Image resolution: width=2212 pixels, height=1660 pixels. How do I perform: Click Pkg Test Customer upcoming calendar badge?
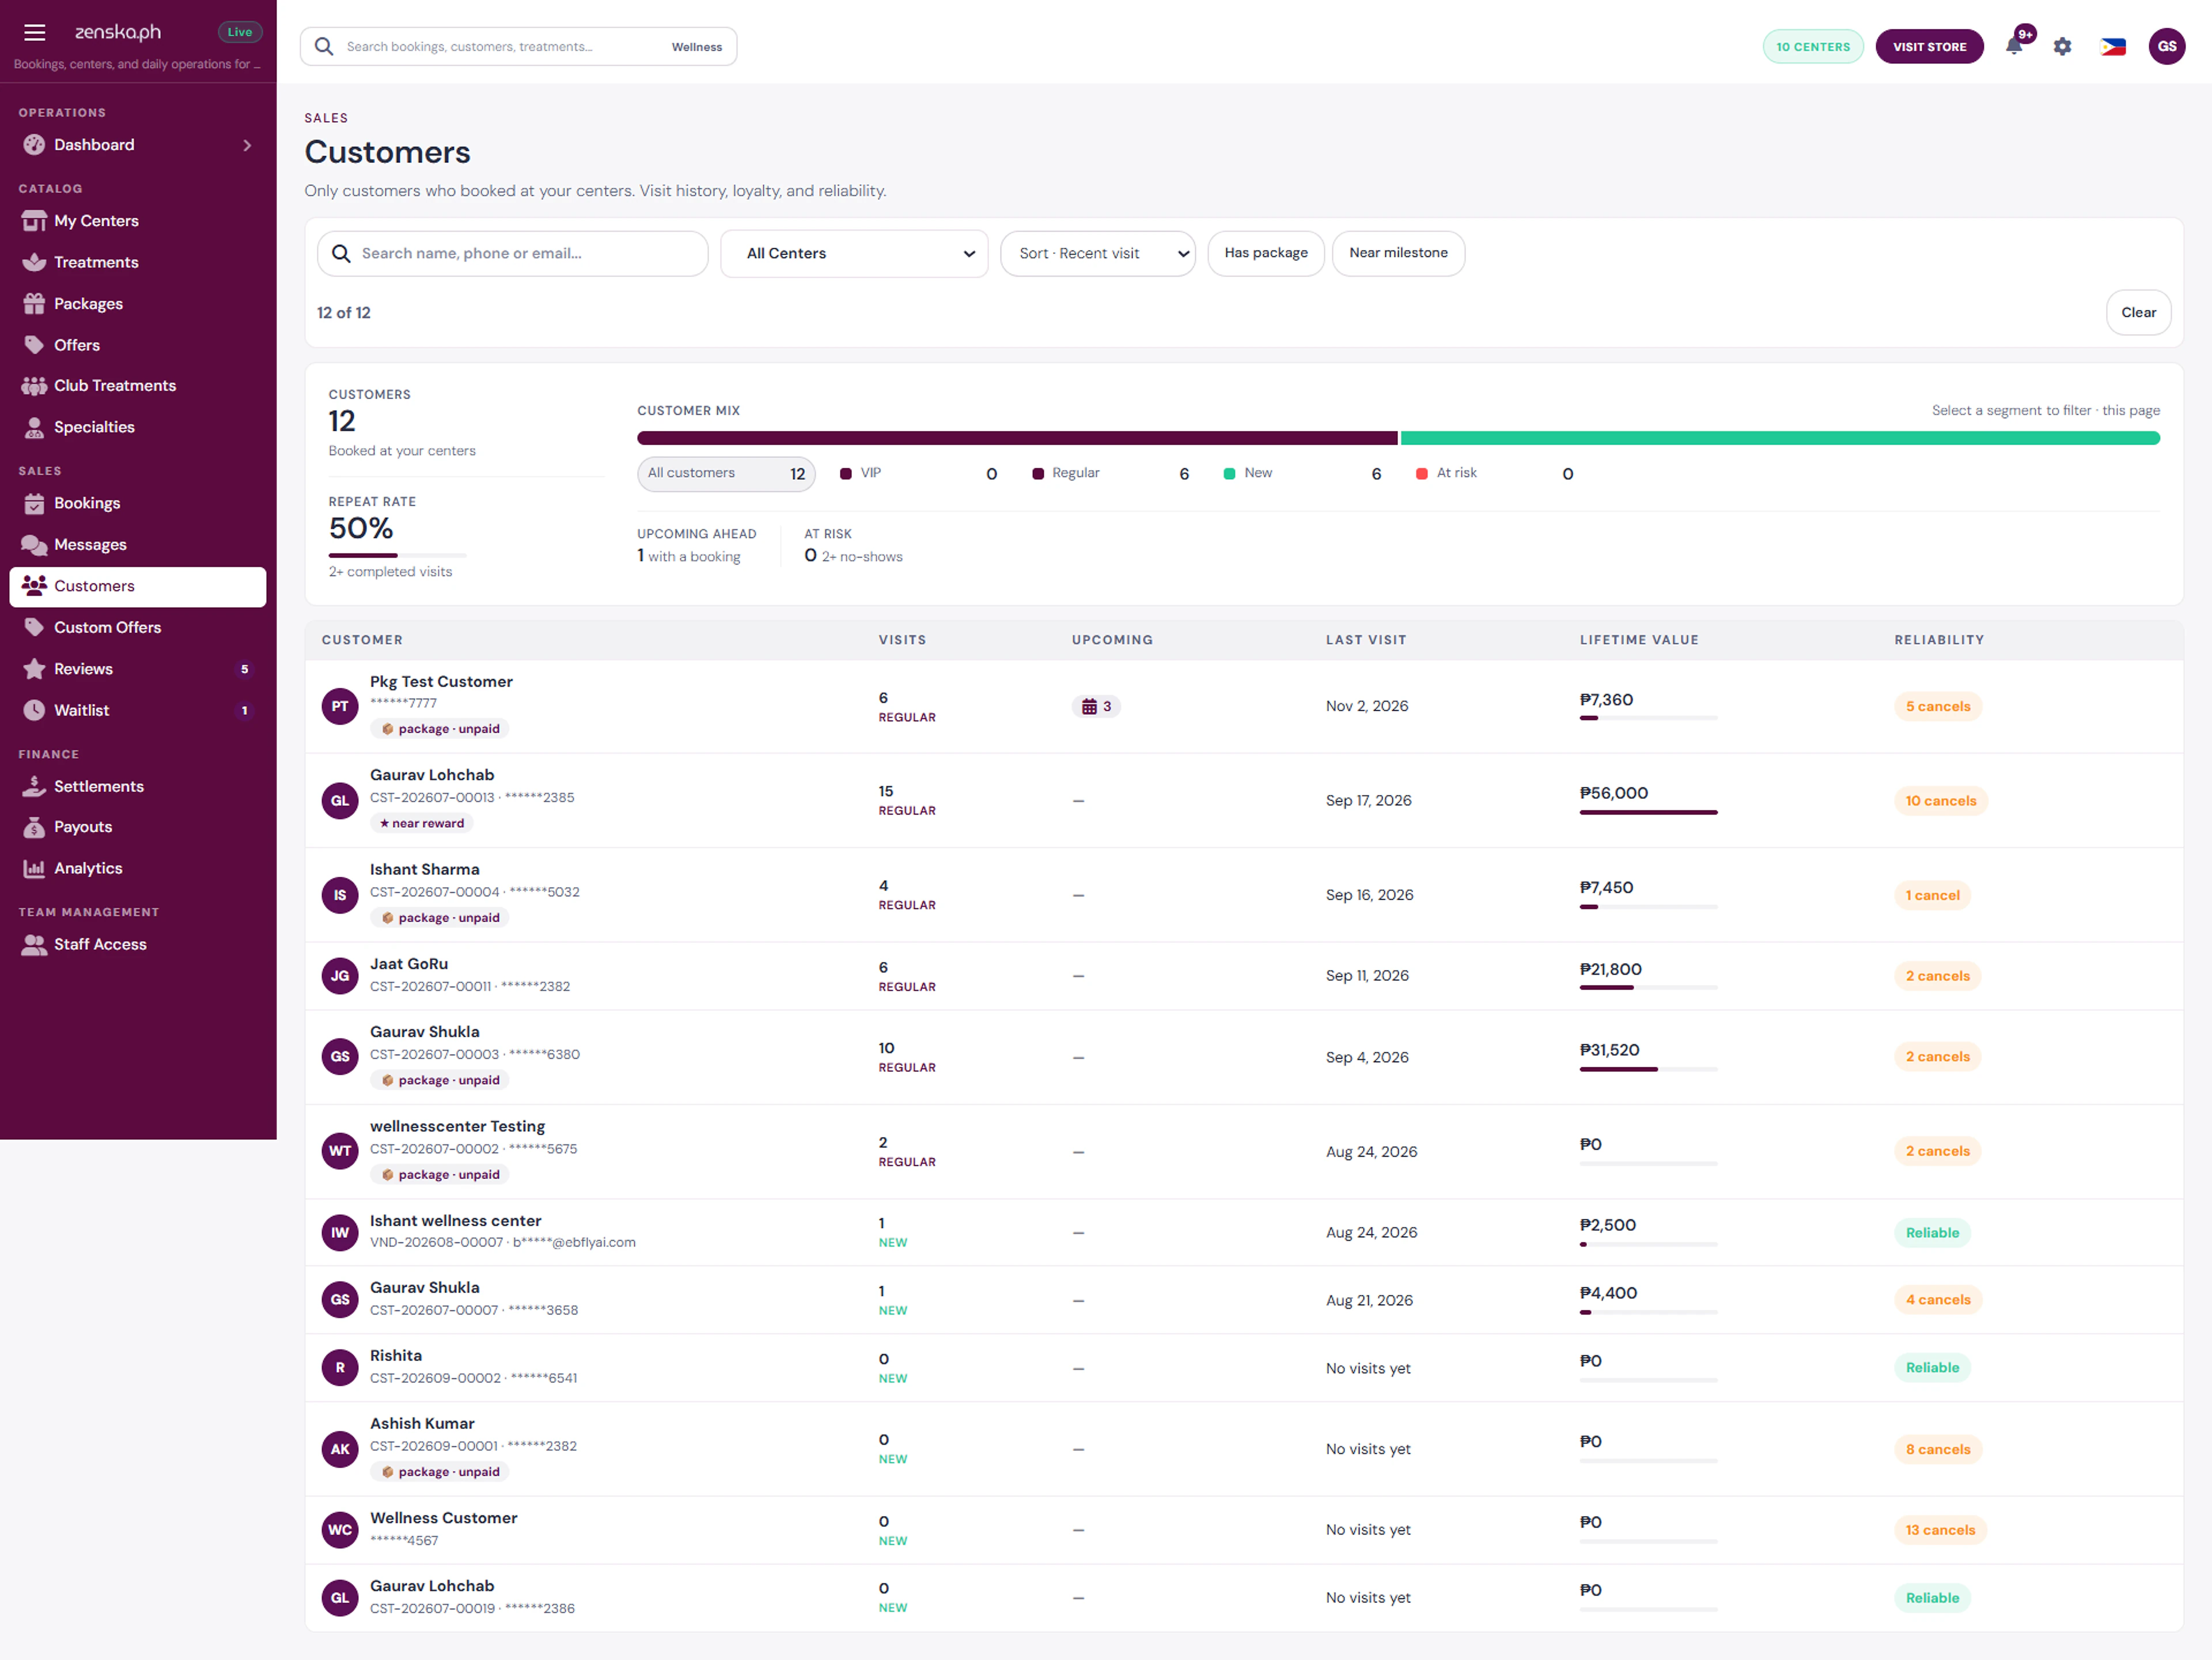tap(1096, 706)
